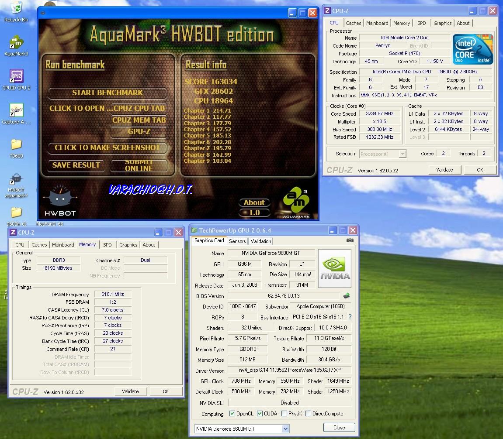The height and width of the screenshot is (439, 503).
Task: Click the BIOS Version 62.94.78.00.13 field
Action: click(x=284, y=296)
